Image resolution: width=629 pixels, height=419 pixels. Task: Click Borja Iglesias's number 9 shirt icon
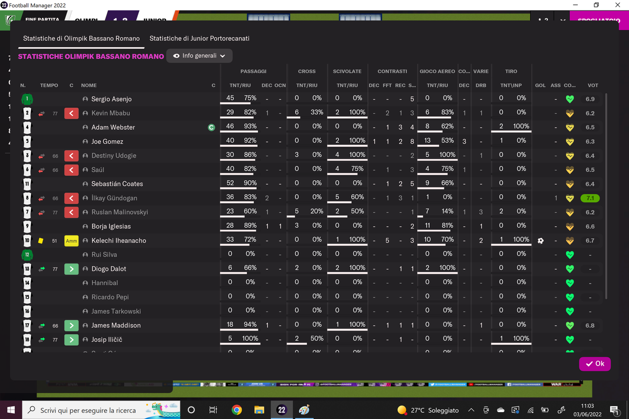click(x=27, y=226)
